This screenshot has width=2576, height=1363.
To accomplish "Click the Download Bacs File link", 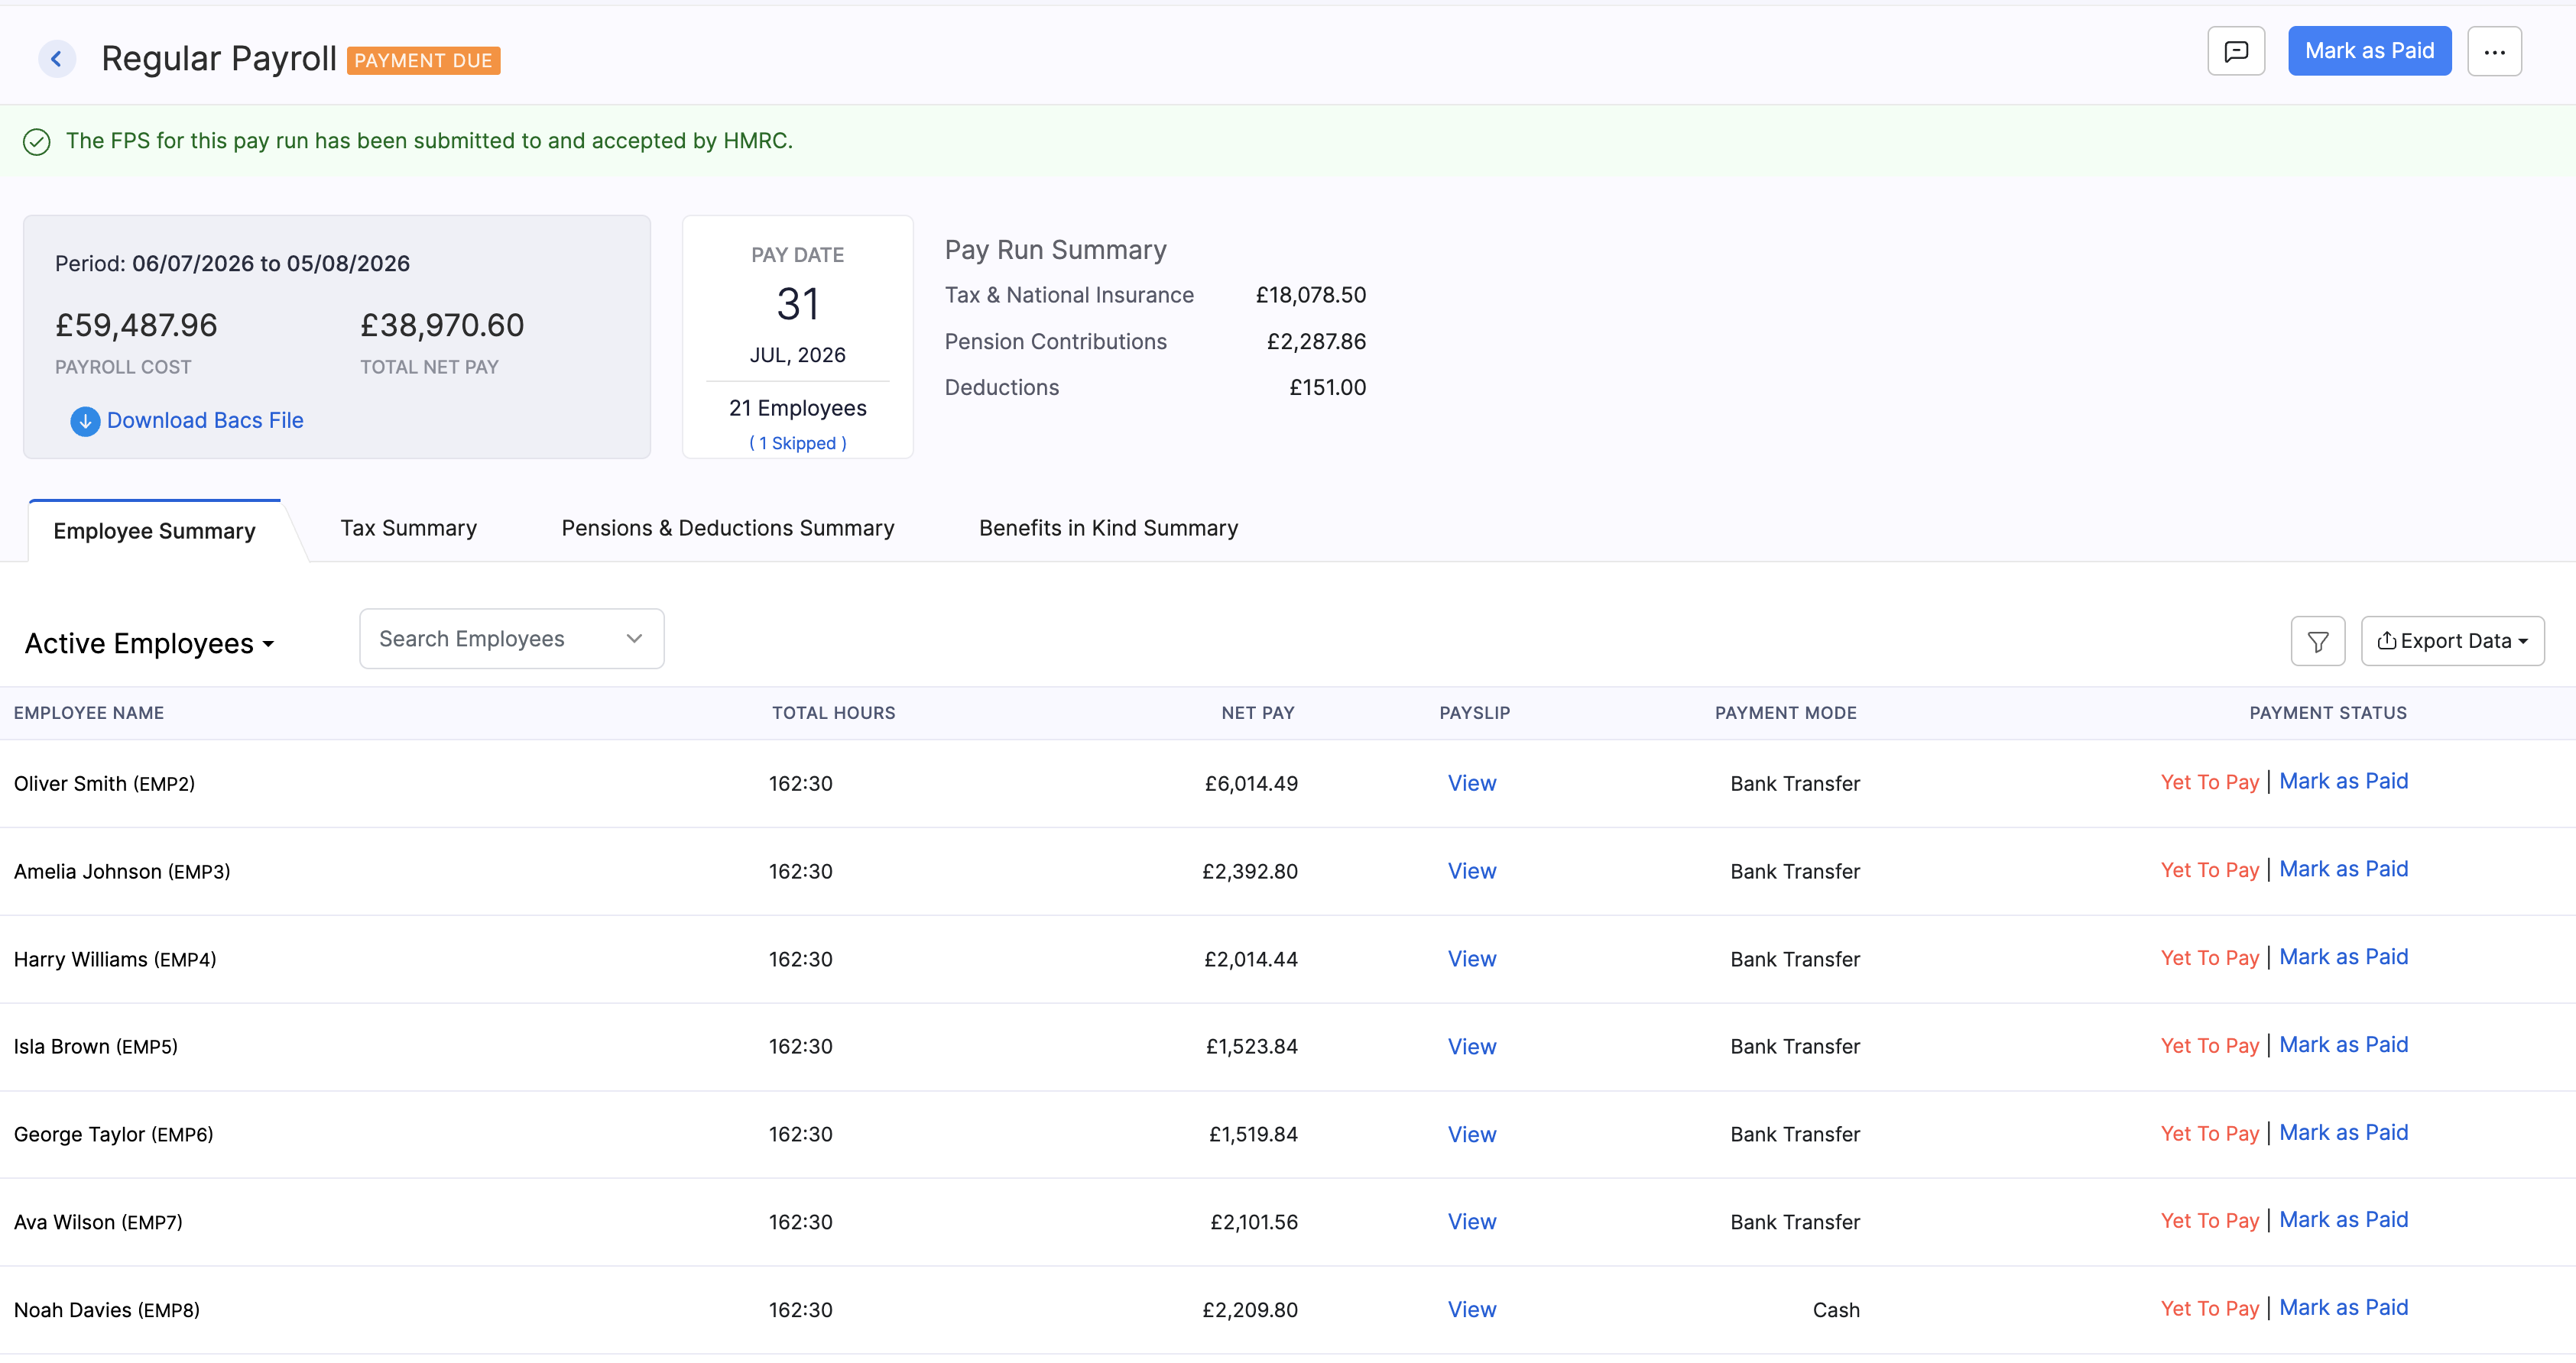I will [x=205, y=421].
